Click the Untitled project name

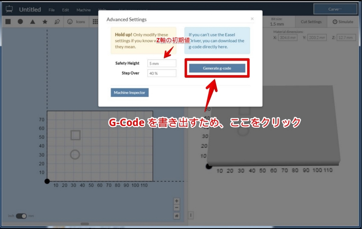pyautogui.click(x=30, y=10)
